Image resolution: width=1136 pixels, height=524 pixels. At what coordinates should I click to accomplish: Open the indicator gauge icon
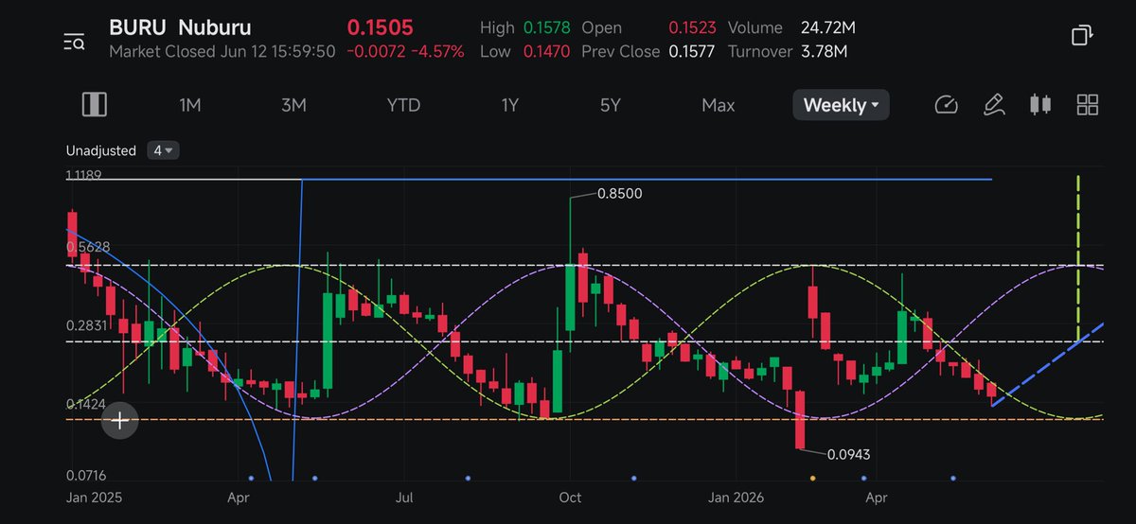click(947, 105)
